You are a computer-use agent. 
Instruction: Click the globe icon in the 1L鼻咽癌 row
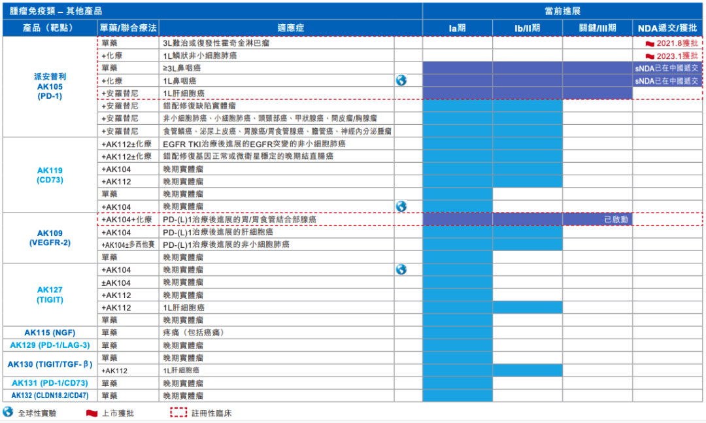tap(401, 80)
